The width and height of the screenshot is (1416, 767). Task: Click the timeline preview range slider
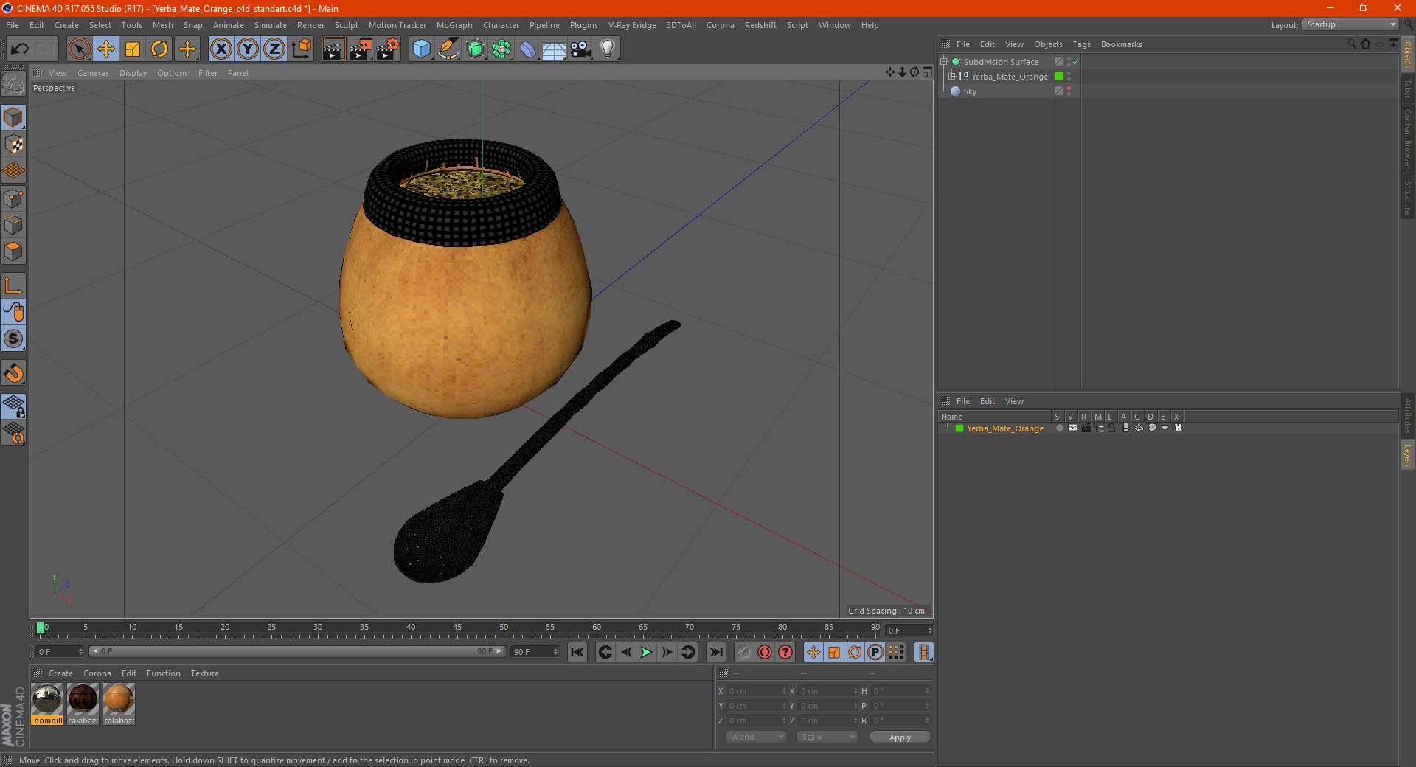297,651
